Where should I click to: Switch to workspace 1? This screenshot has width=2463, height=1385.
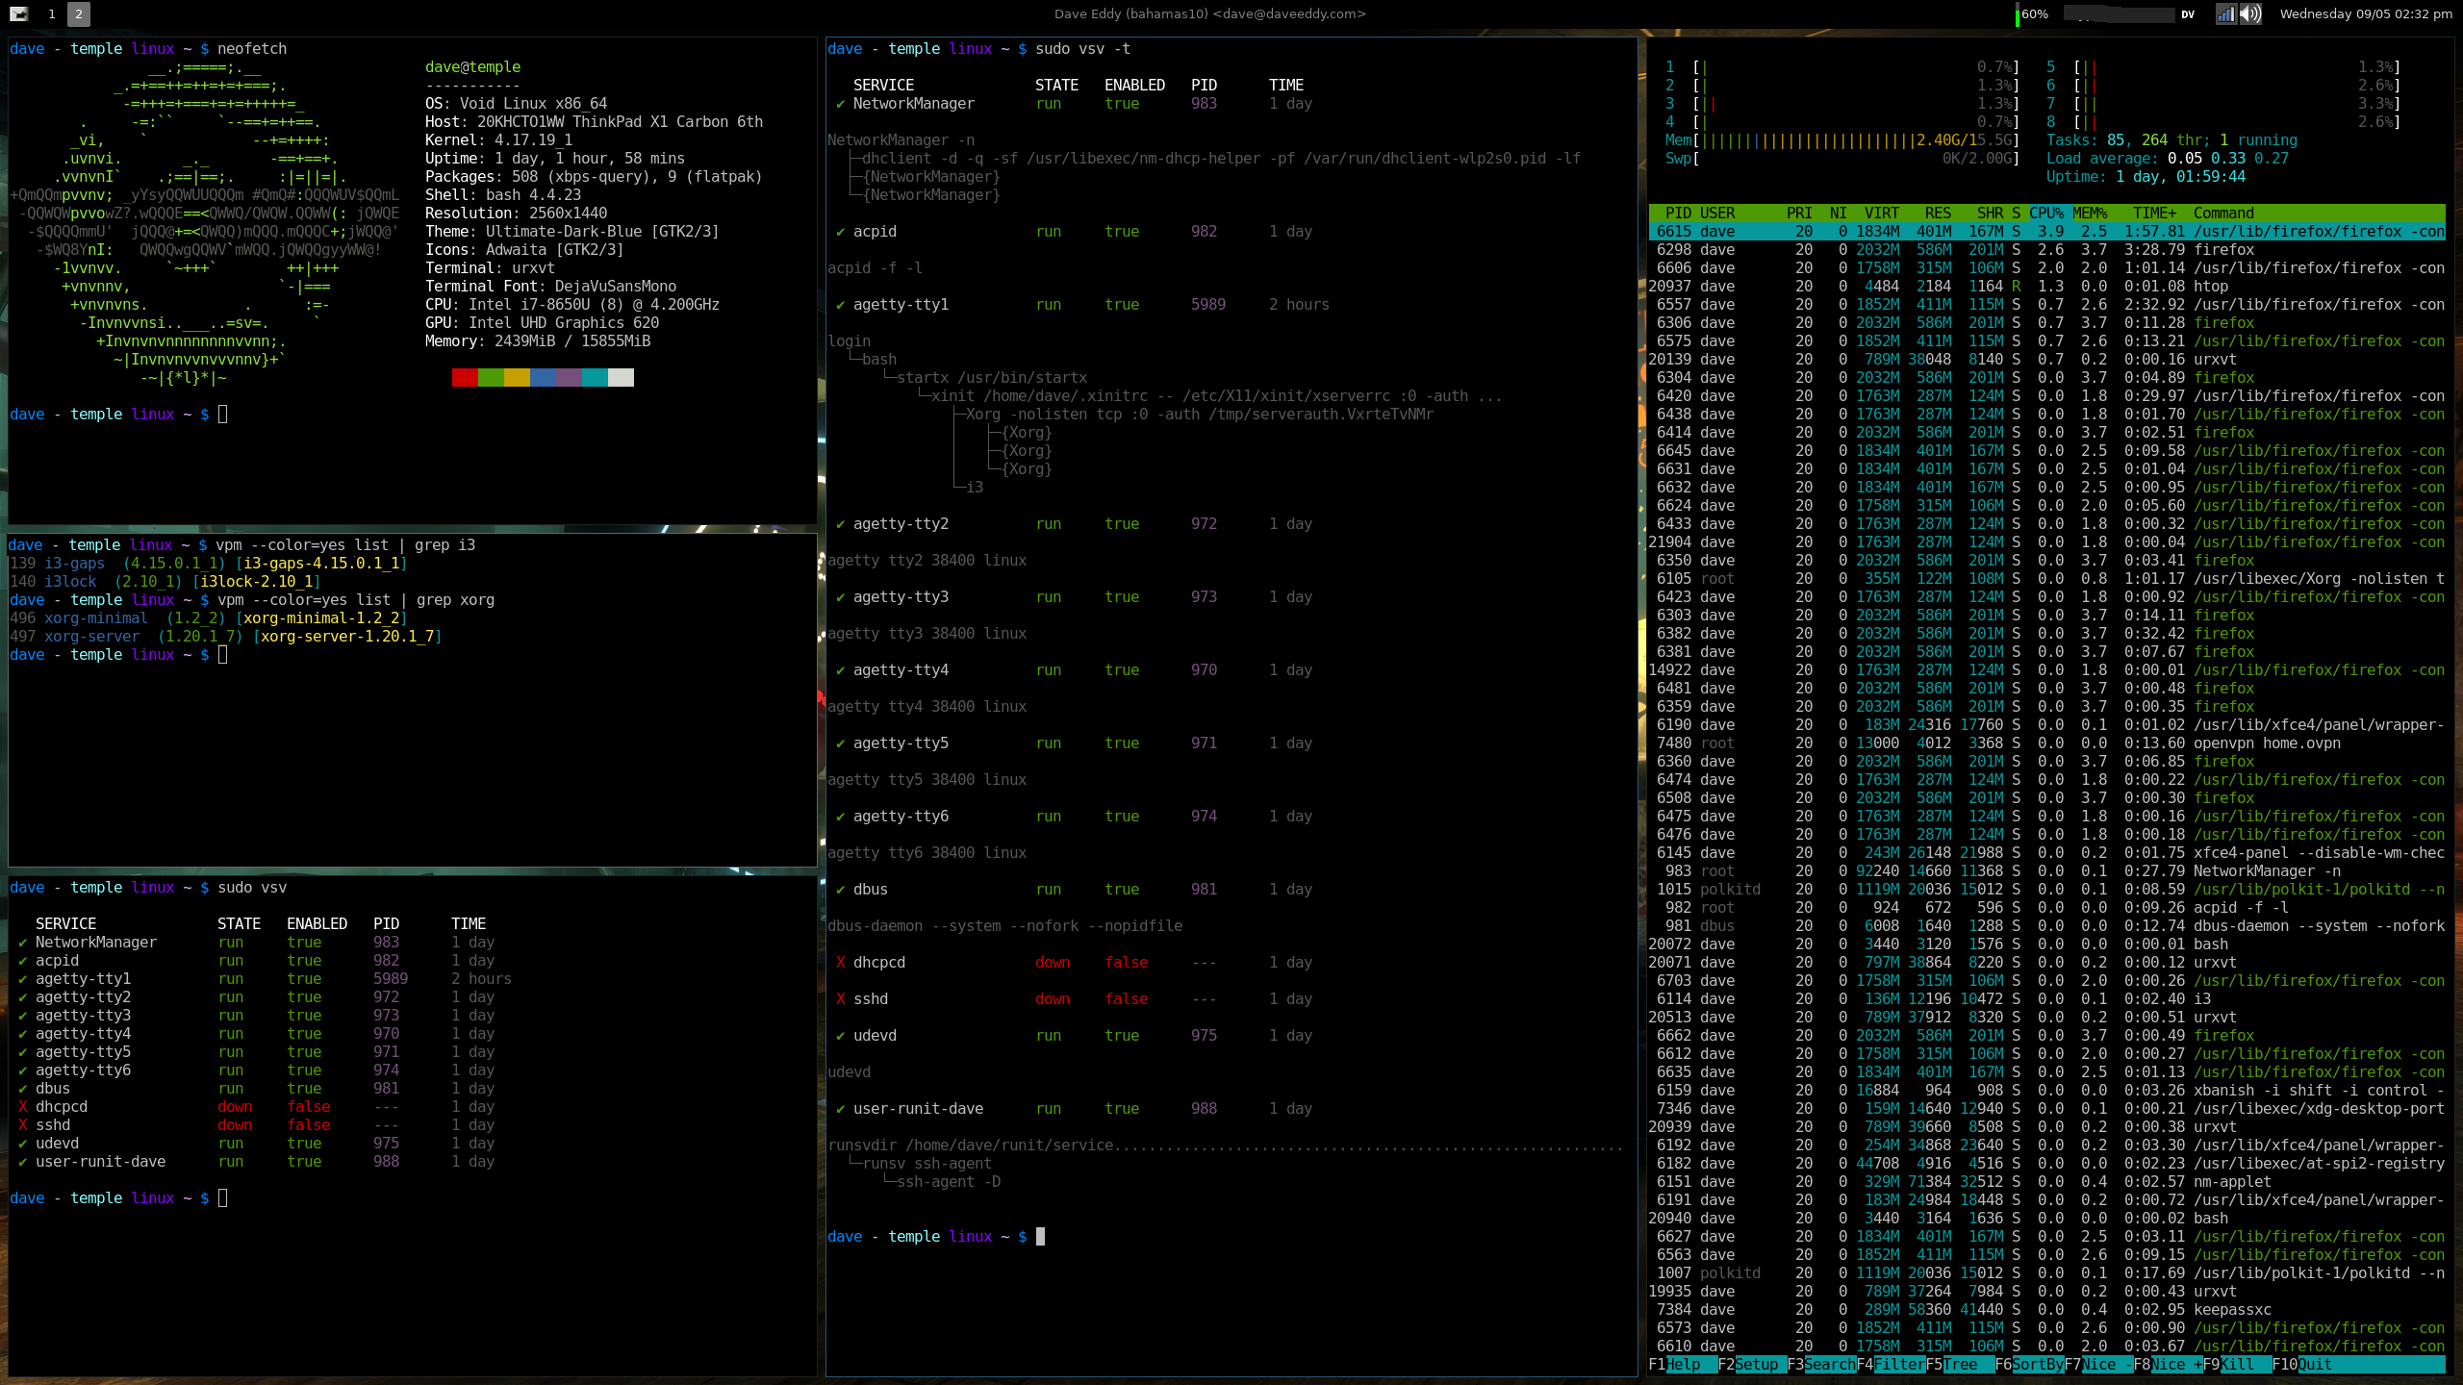coord(53,14)
